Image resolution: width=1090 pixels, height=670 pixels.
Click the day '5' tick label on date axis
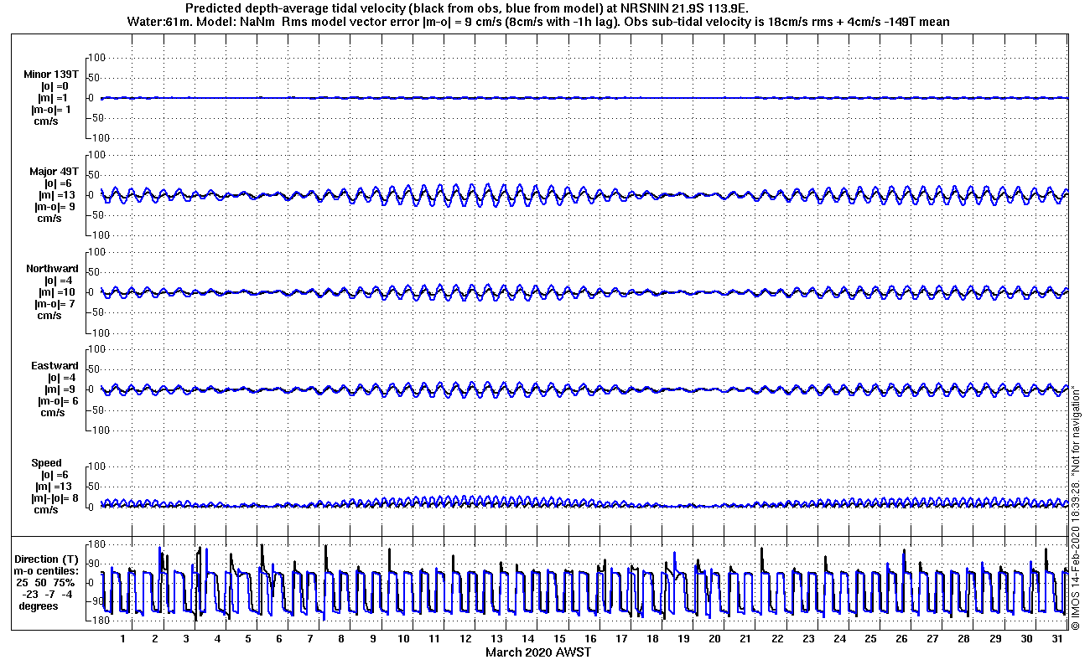tap(247, 639)
